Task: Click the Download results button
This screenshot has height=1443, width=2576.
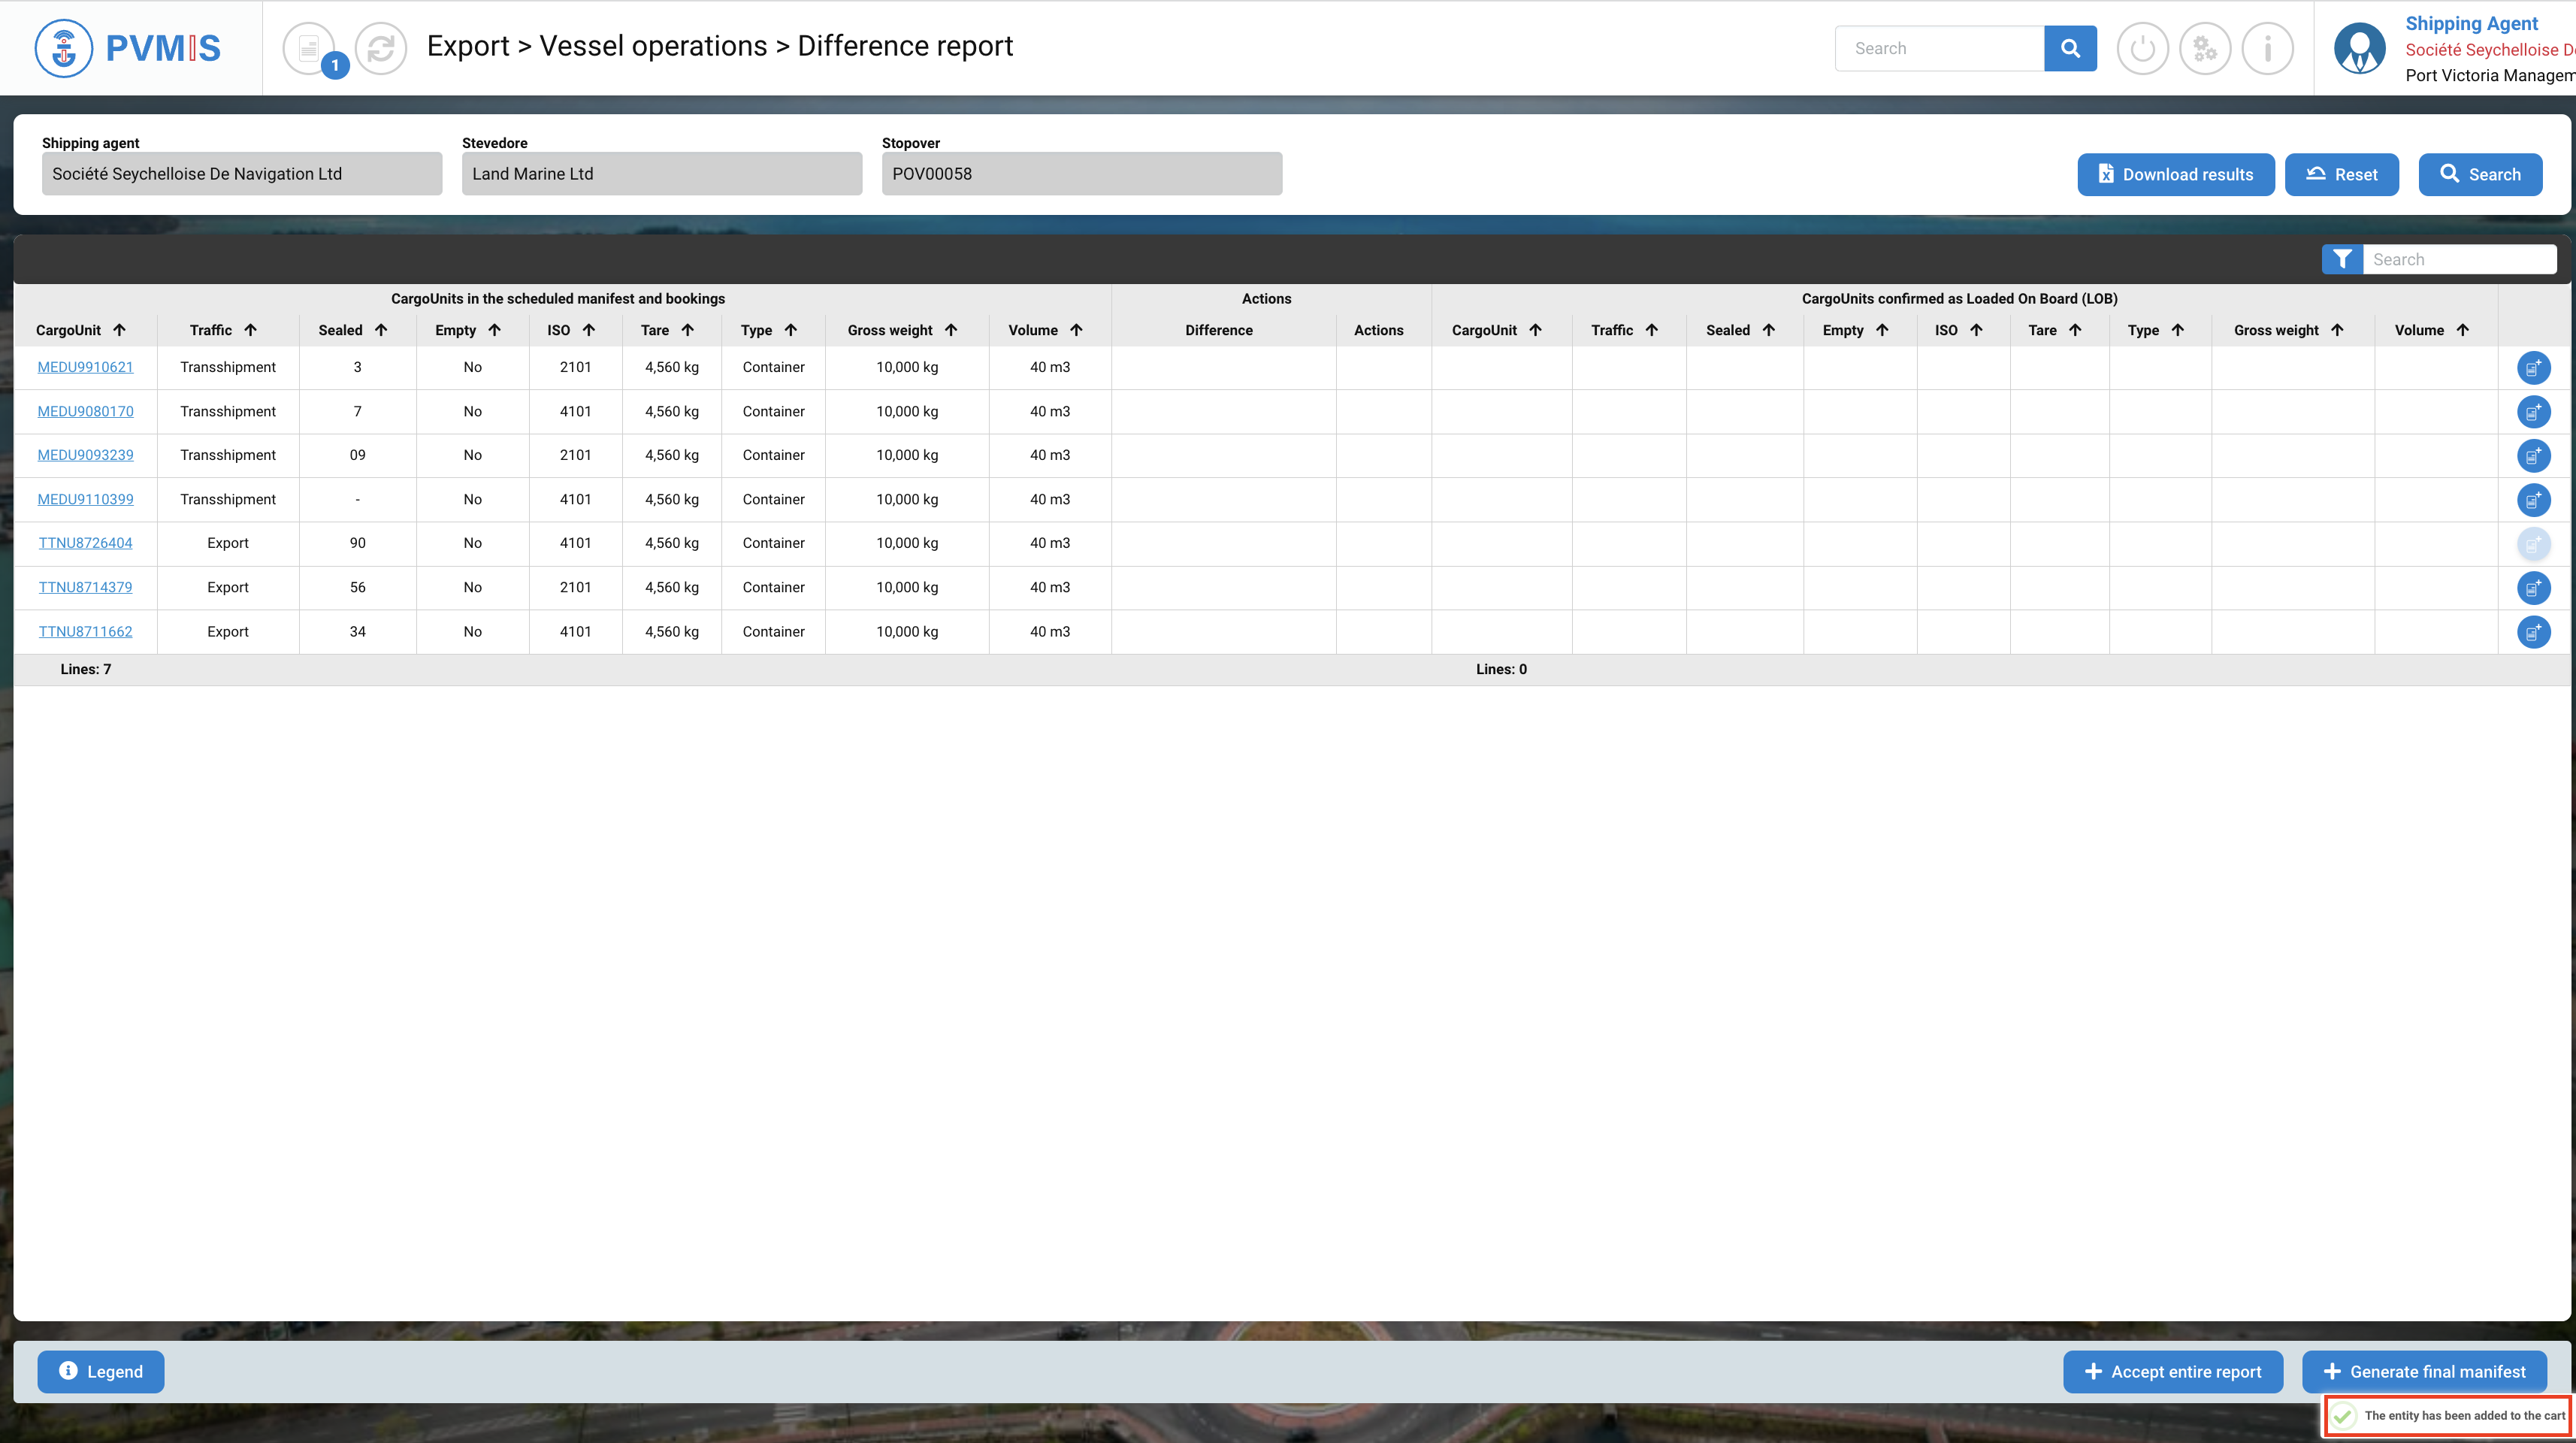Action: 2175,174
